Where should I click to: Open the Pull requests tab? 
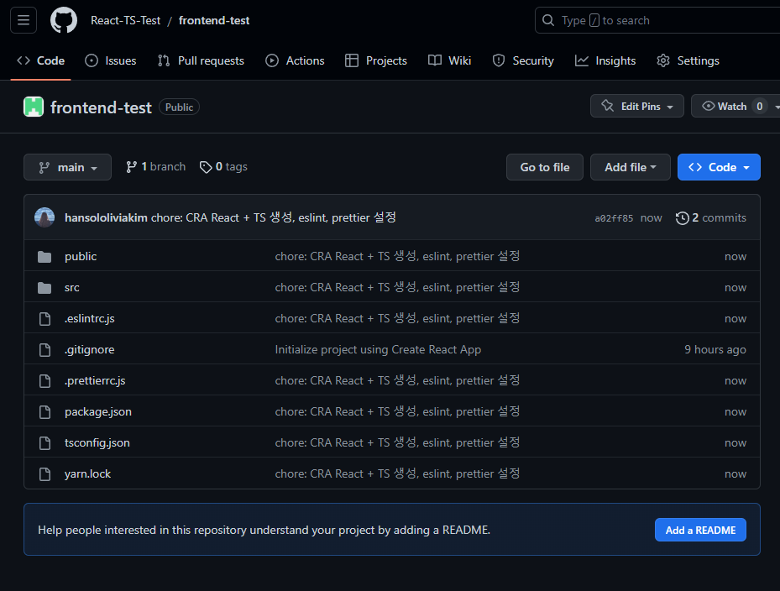[x=201, y=60]
